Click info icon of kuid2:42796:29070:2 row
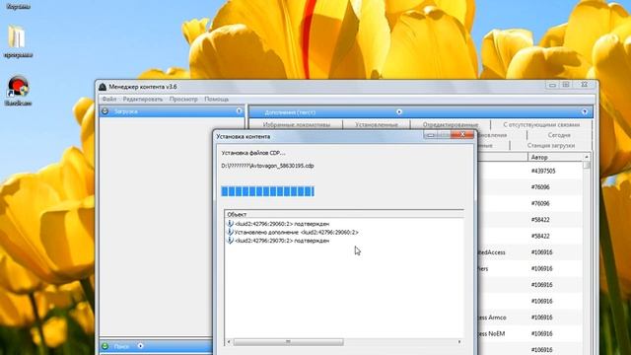Image resolution: width=631 pixels, height=355 pixels. pos(230,241)
